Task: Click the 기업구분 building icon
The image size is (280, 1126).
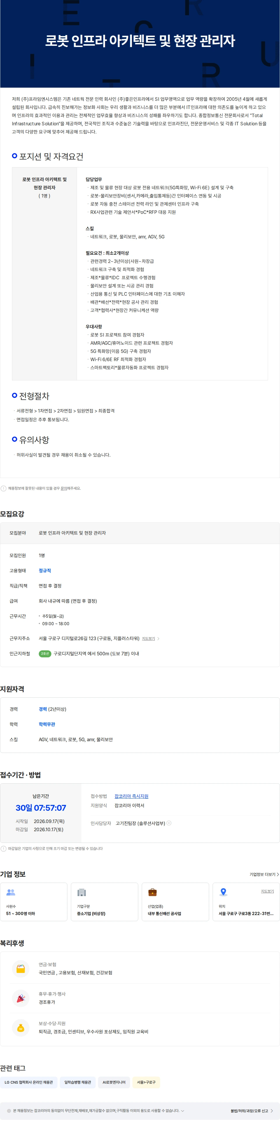Action: (x=82, y=892)
